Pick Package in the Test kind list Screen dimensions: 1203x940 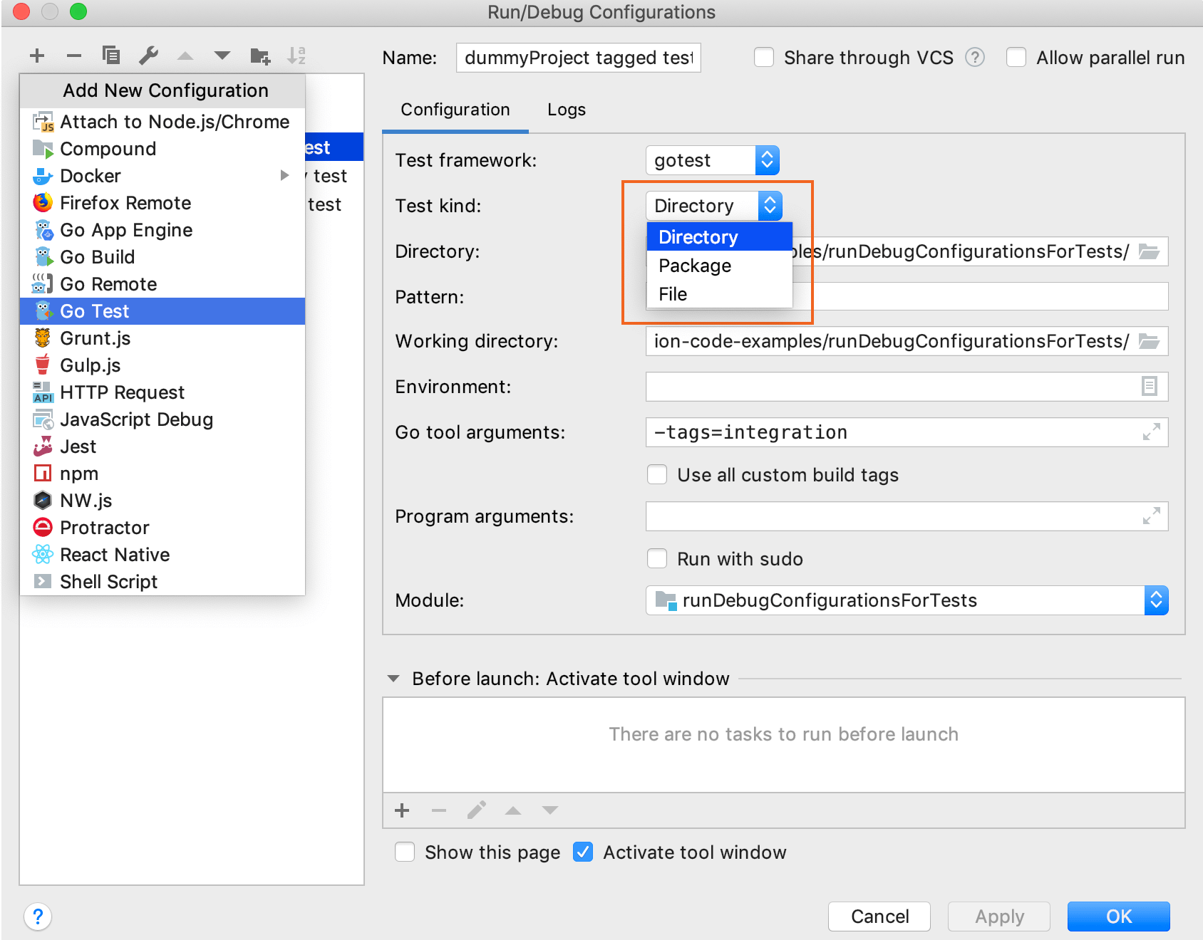pyautogui.click(x=720, y=266)
